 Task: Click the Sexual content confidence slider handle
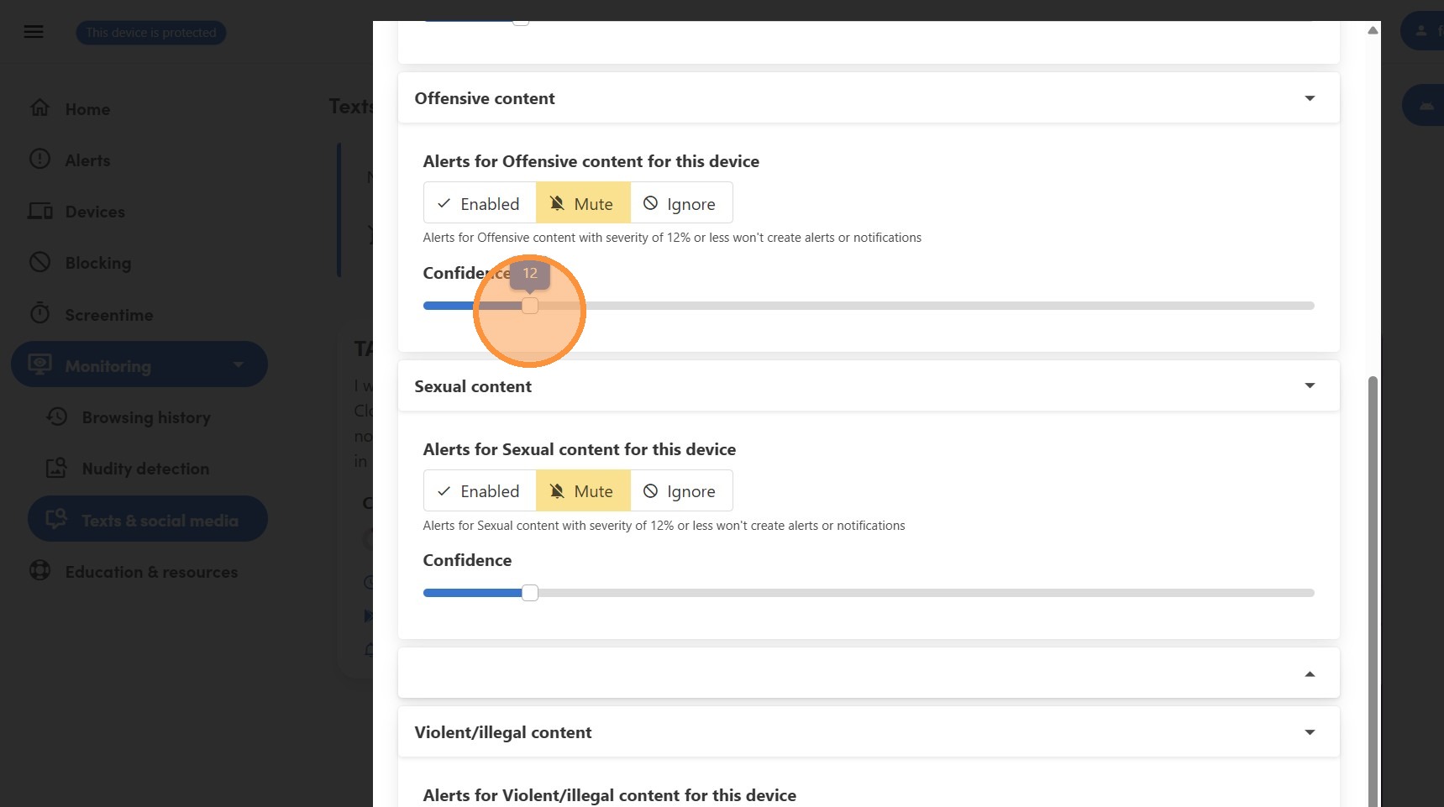(530, 593)
